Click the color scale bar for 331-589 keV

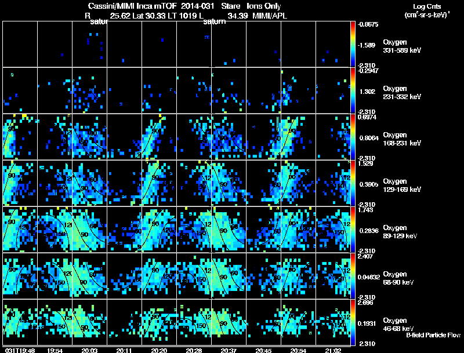click(x=353, y=44)
